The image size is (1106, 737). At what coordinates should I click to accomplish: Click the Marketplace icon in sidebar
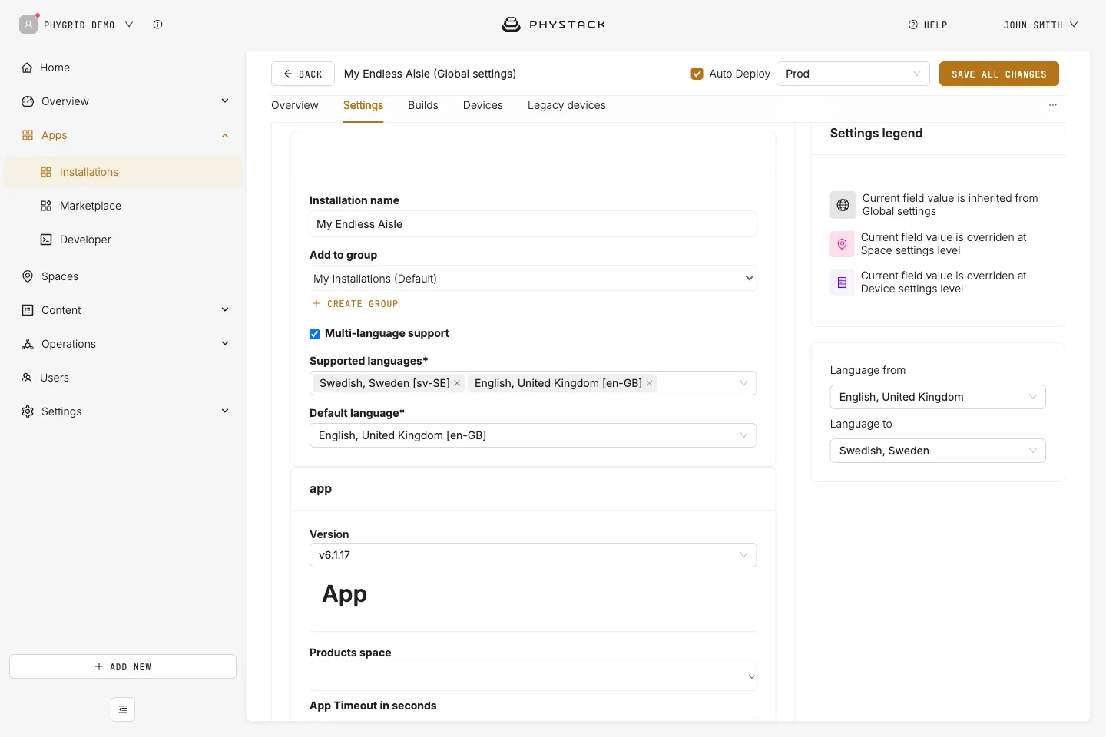[x=46, y=206]
